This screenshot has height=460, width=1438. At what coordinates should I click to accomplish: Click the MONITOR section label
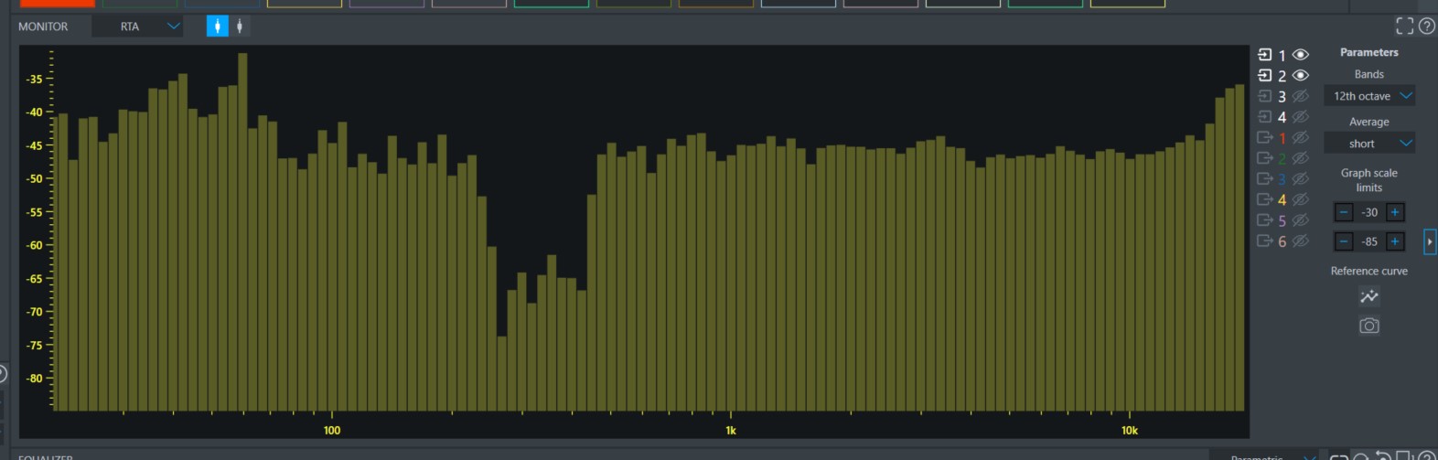point(43,27)
